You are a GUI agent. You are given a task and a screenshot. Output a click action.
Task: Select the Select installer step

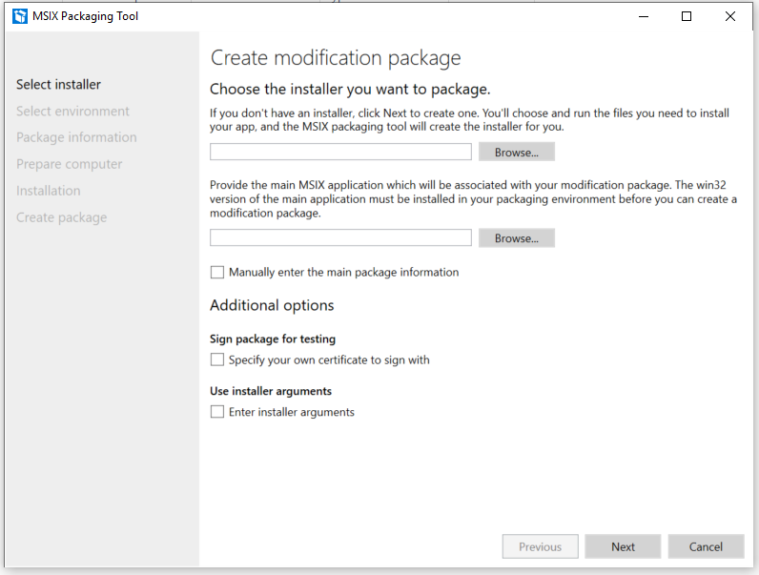coord(58,85)
